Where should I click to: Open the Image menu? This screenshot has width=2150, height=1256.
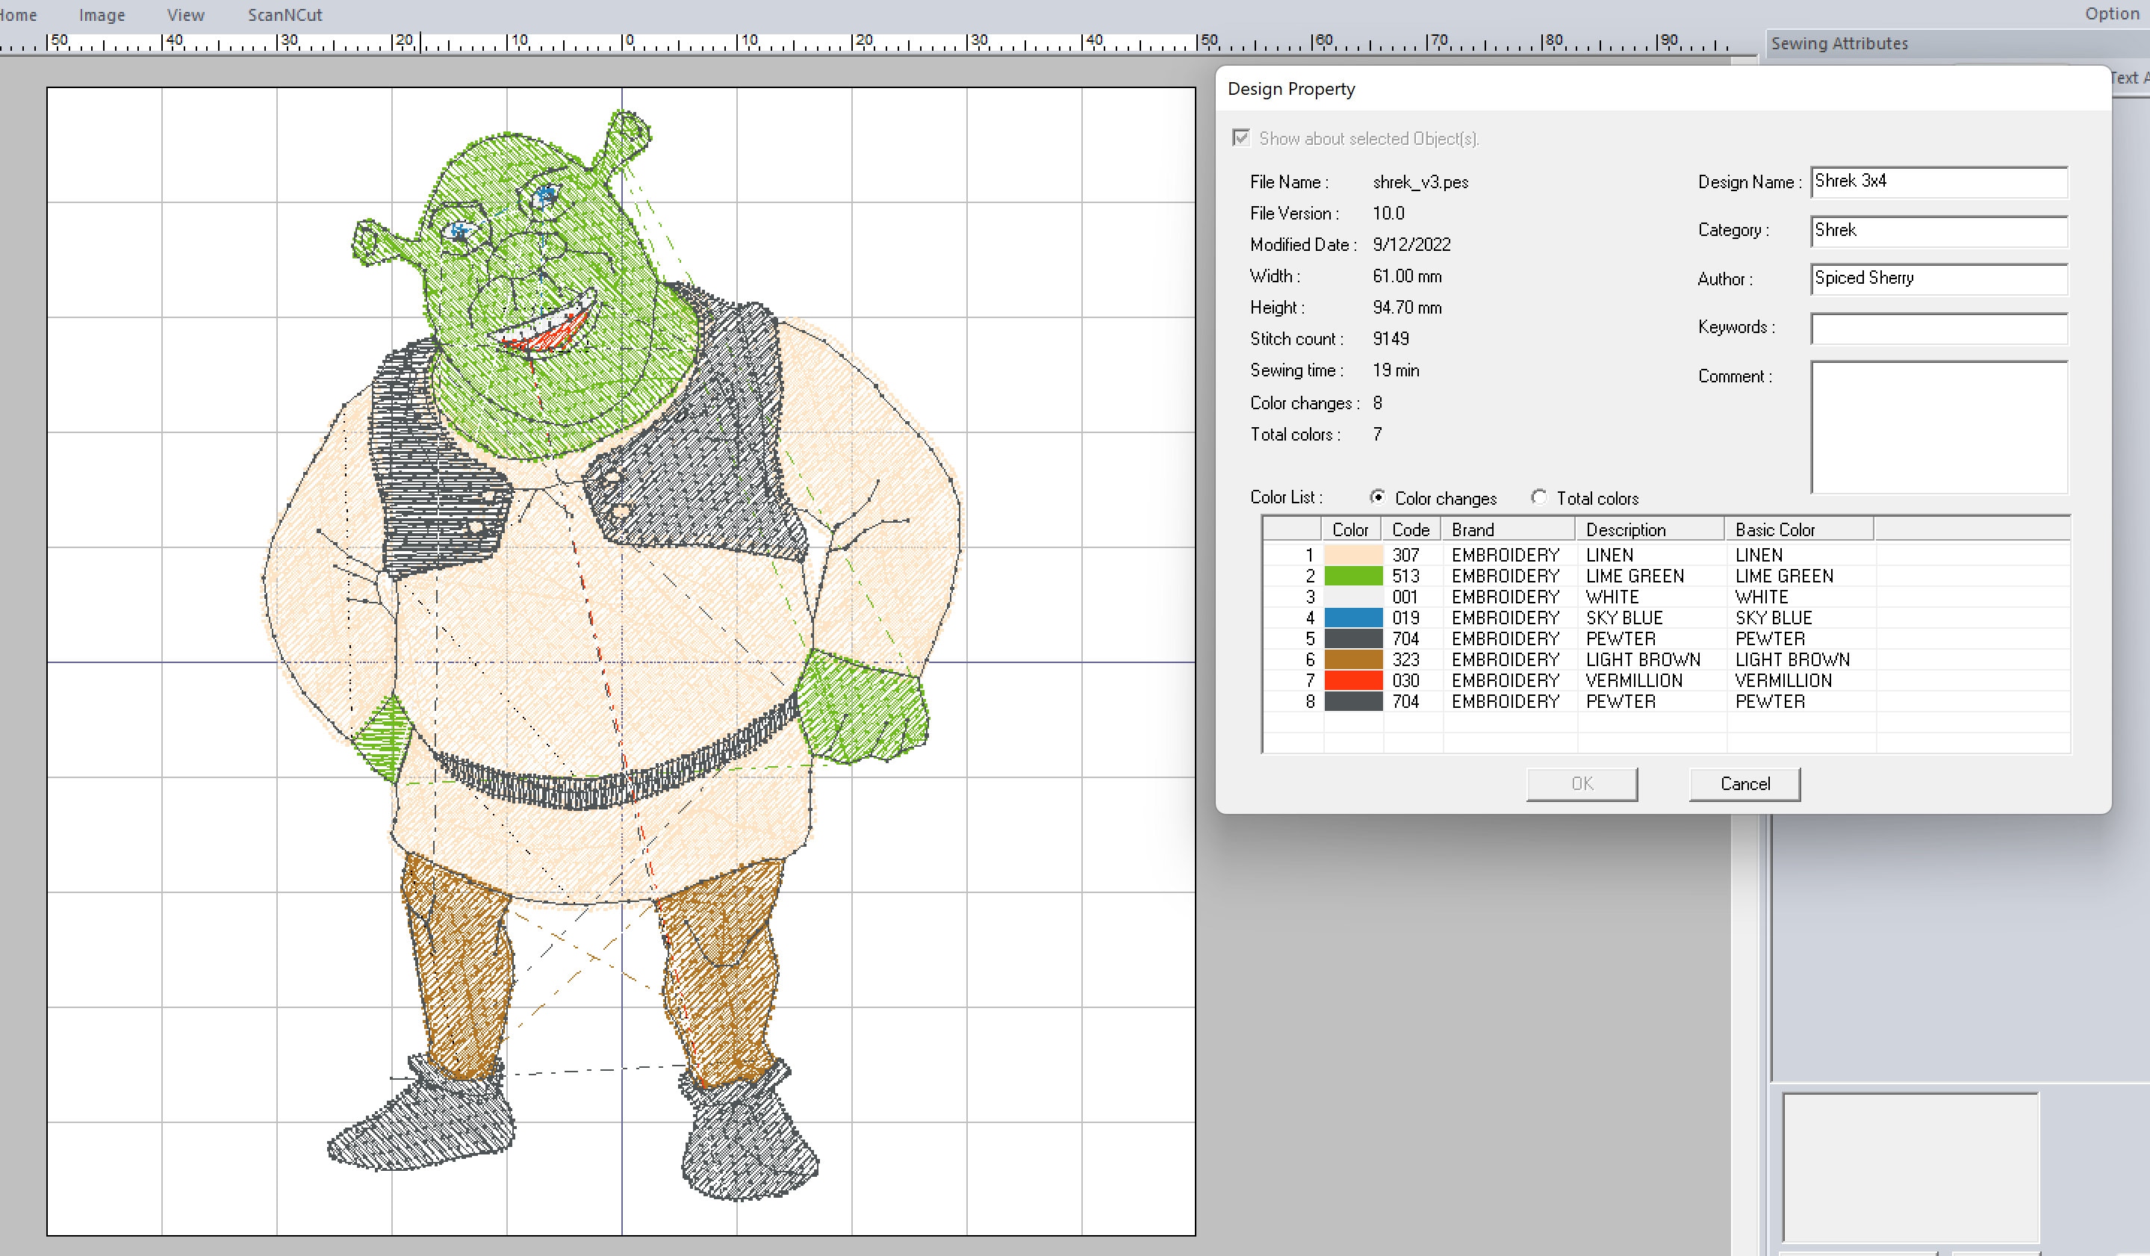coord(102,14)
